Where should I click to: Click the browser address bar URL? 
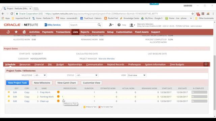(102, 14)
